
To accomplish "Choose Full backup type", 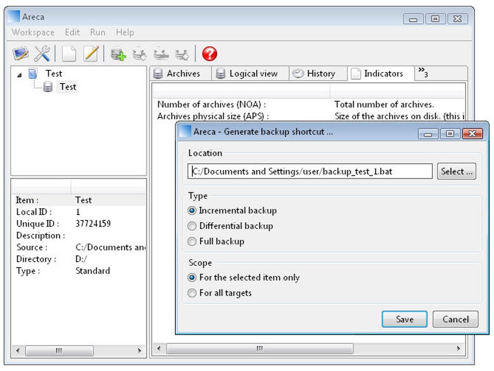I will 192,241.
